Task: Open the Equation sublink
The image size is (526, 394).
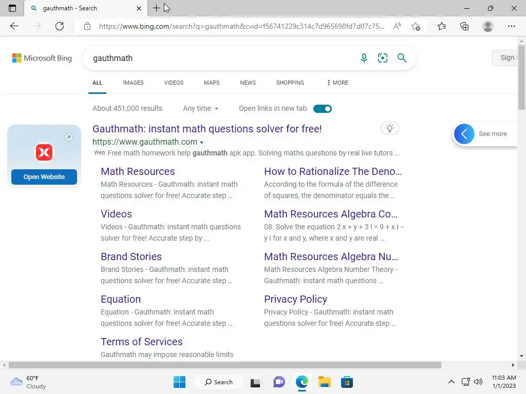Action: click(x=121, y=299)
